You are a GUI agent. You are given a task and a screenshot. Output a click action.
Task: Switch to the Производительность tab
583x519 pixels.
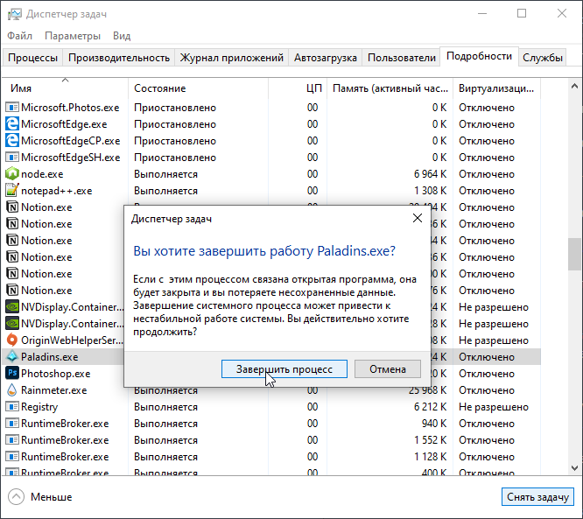[119, 58]
